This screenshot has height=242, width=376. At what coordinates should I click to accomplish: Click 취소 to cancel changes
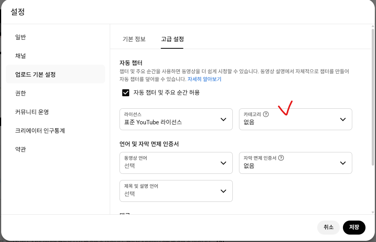pos(328,227)
